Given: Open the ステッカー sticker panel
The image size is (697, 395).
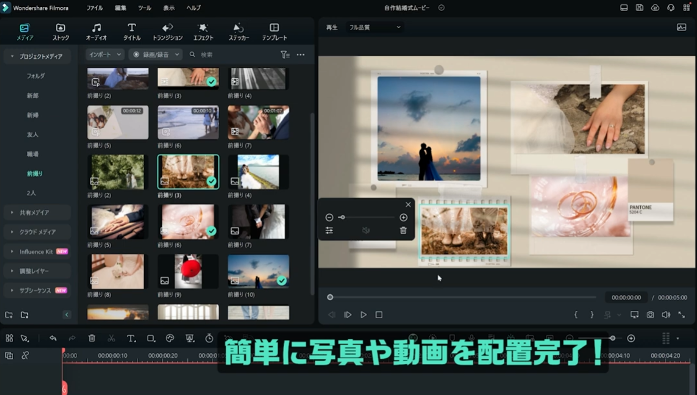Looking at the screenshot, I should point(238,32).
